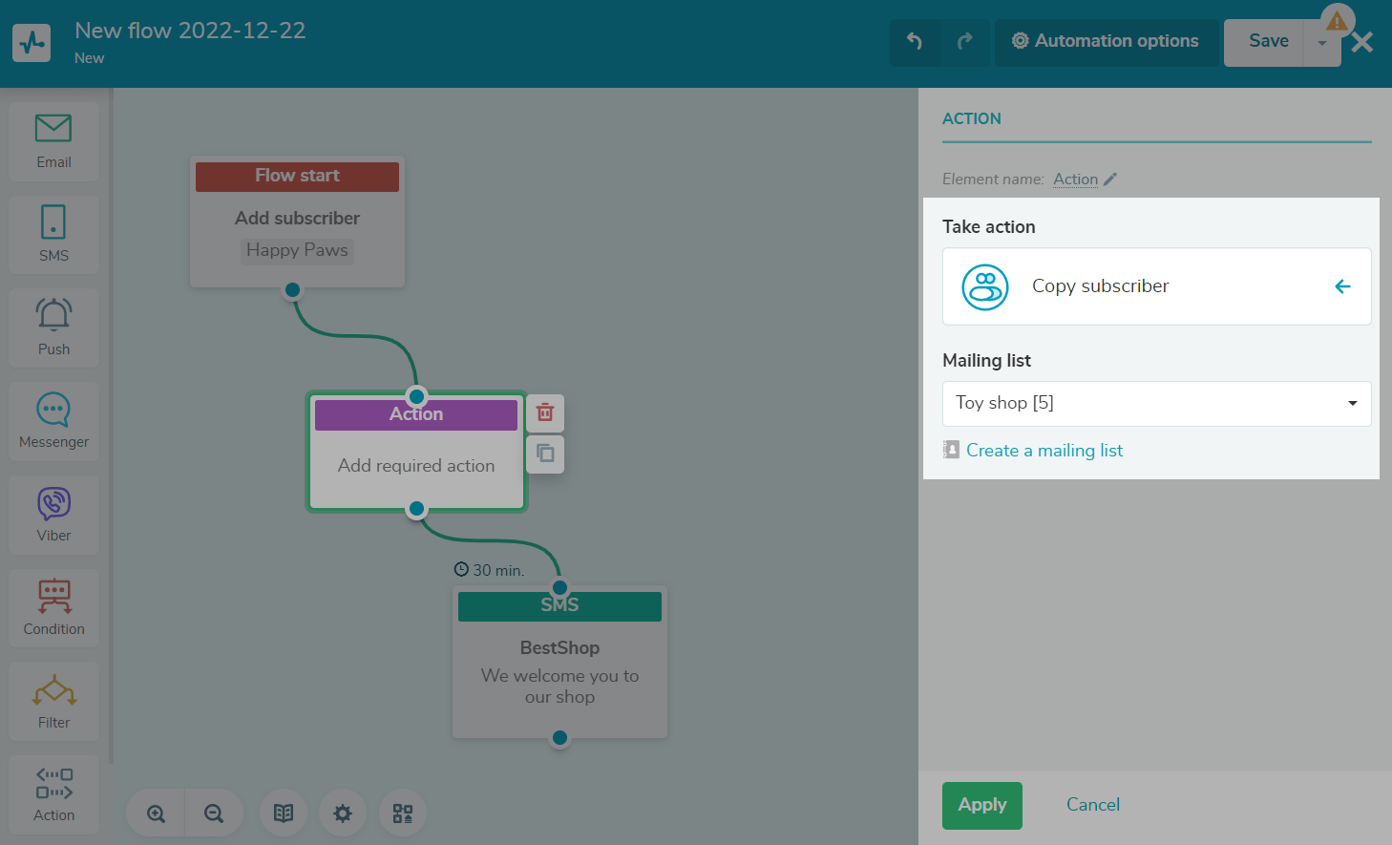The height and width of the screenshot is (845, 1392).
Task: Click the Apply button
Action: click(981, 805)
